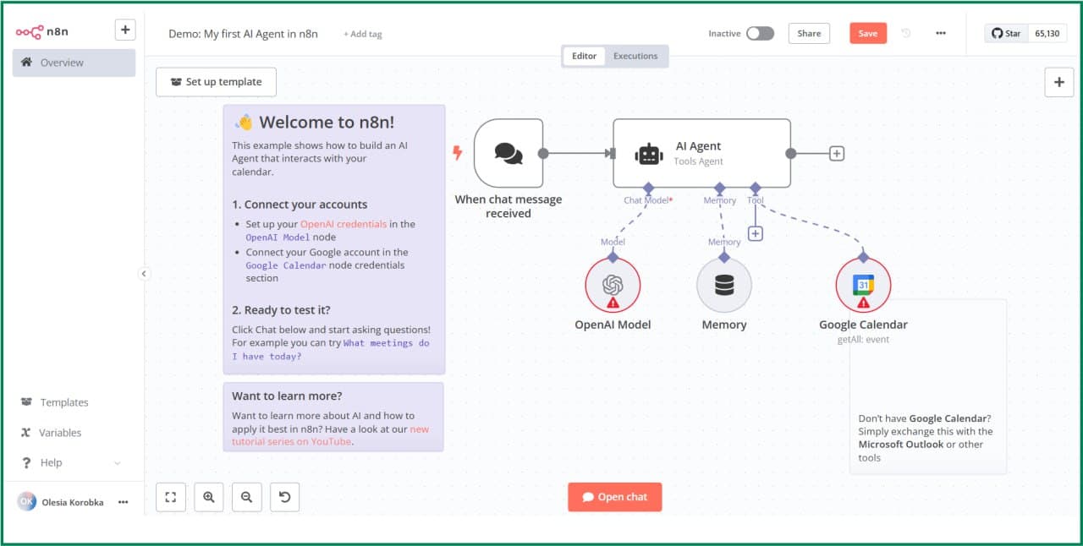Click the 'getAll: event' label

point(863,339)
